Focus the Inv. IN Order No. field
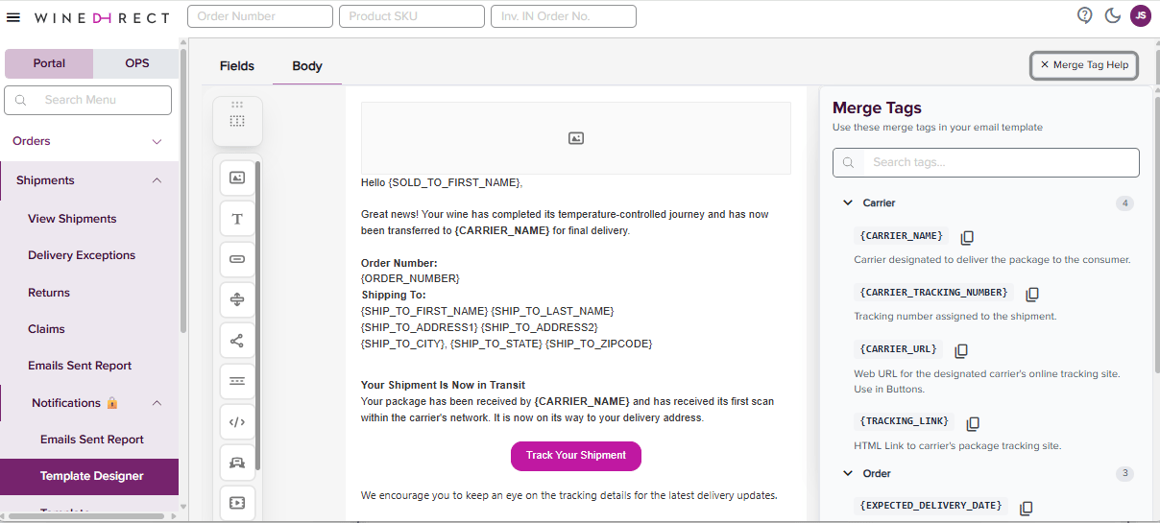 click(x=564, y=16)
